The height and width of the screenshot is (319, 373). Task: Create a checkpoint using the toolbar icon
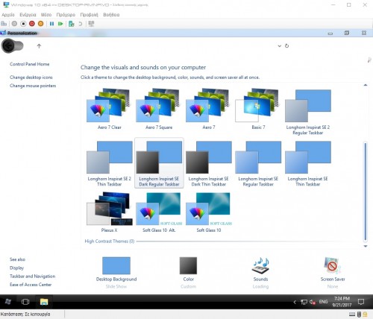(72, 24)
